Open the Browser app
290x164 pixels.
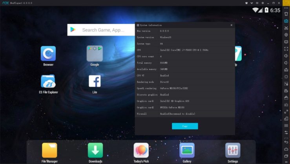pyautogui.click(x=48, y=54)
